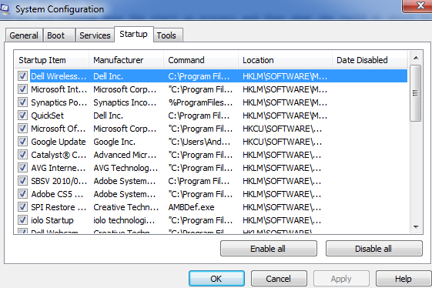Select the QuickSet startup item

[x=47, y=116]
